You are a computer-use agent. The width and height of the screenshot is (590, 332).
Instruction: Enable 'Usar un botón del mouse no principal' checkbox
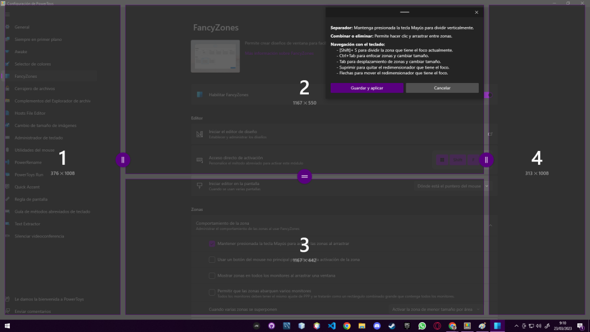[x=212, y=260]
